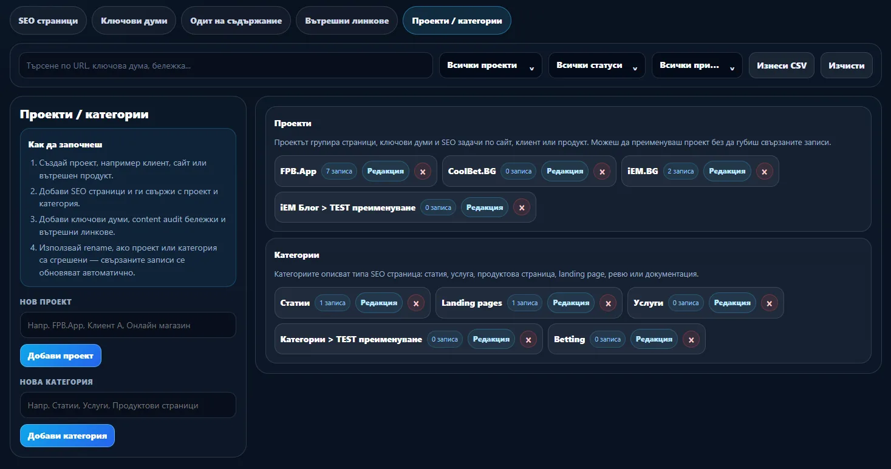Click the '0 записа' badge on CoolBet.BG
The height and width of the screenshot is (469, 891).
(519, 171)
